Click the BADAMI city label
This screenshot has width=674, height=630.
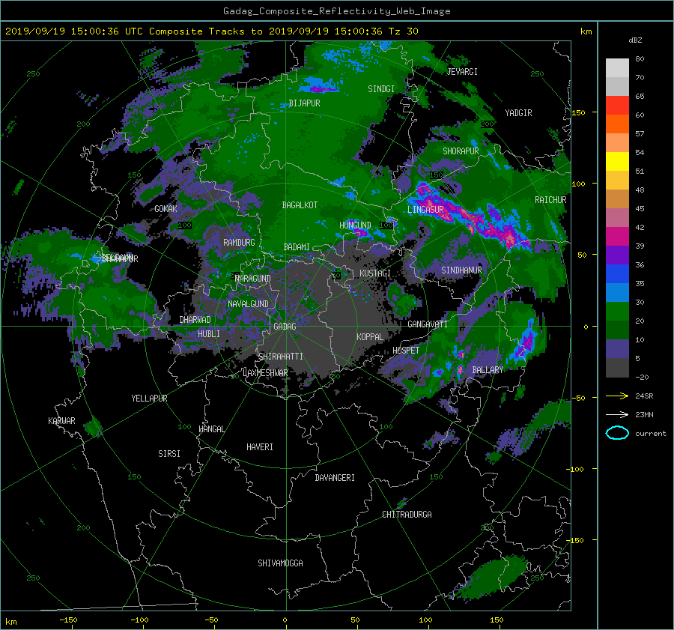tap(297, 247)
